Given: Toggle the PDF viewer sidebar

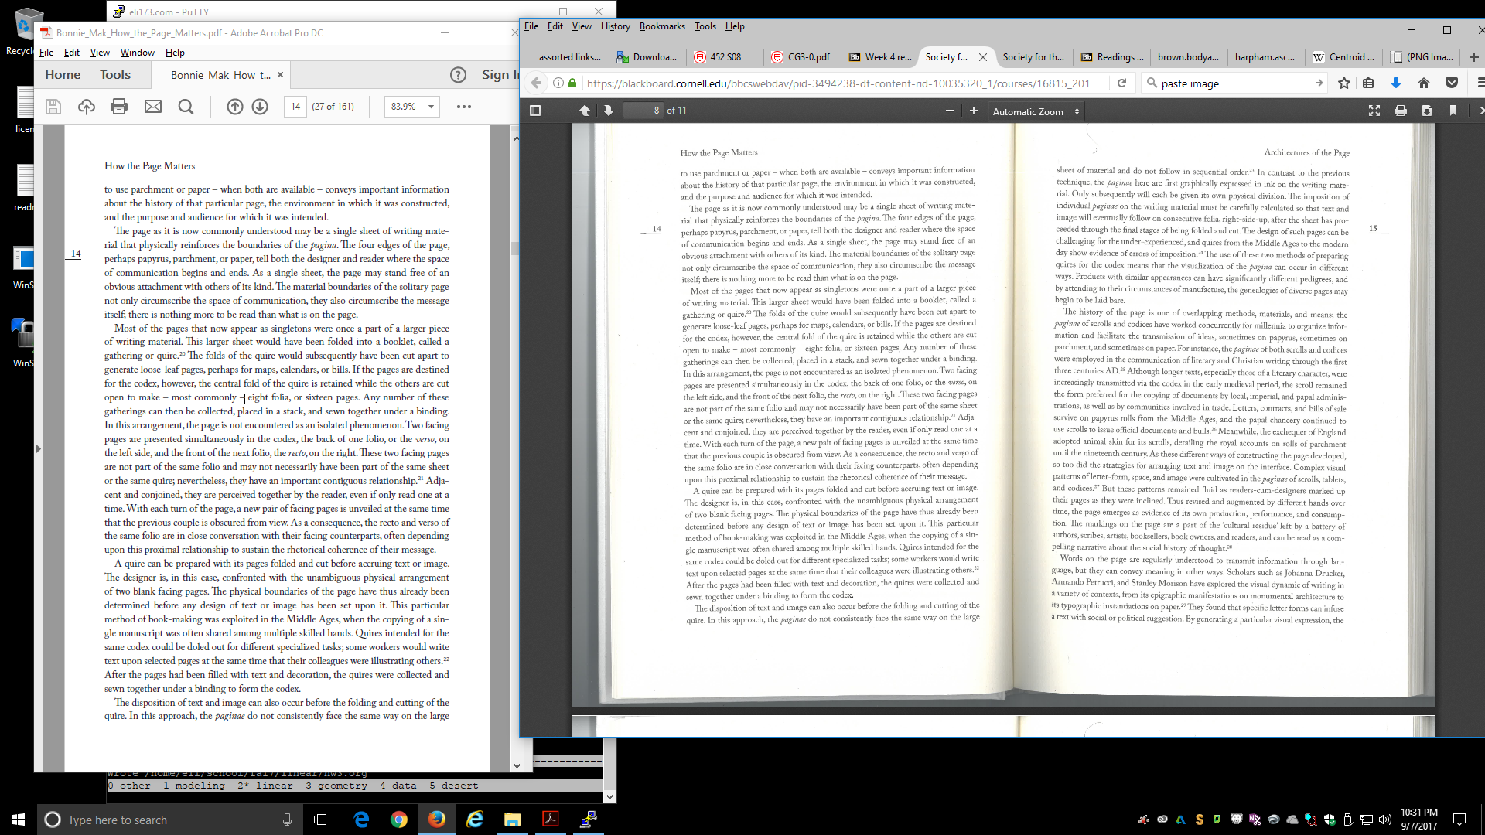Looking at the screenshot, I should [535, 111].
